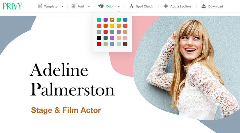Select the Download label in toolbar
Viewport: 240px width, 133px height.
click(x=215, y=6)
